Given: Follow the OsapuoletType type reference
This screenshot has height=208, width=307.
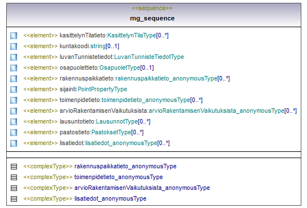Looking at the screenshot, I should point(120,67).
